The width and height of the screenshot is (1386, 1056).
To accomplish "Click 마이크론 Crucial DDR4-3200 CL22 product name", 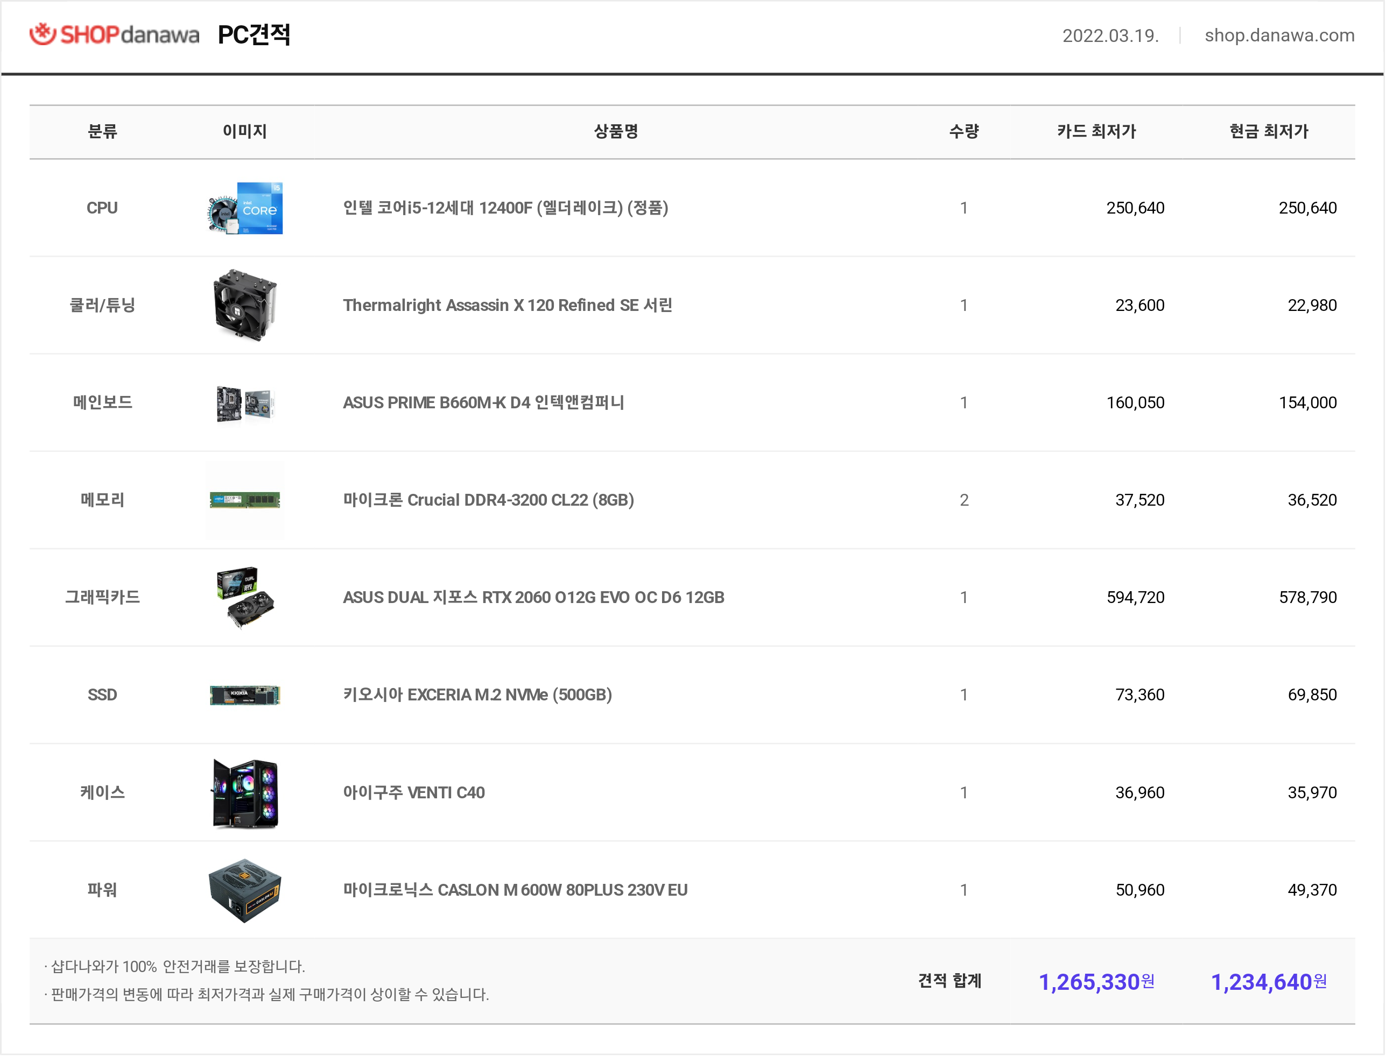I will tap(489, 500).
